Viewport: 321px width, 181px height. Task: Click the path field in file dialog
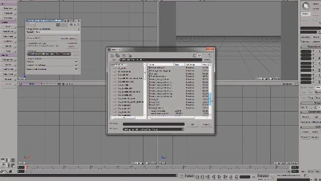(x=160, y=60)
